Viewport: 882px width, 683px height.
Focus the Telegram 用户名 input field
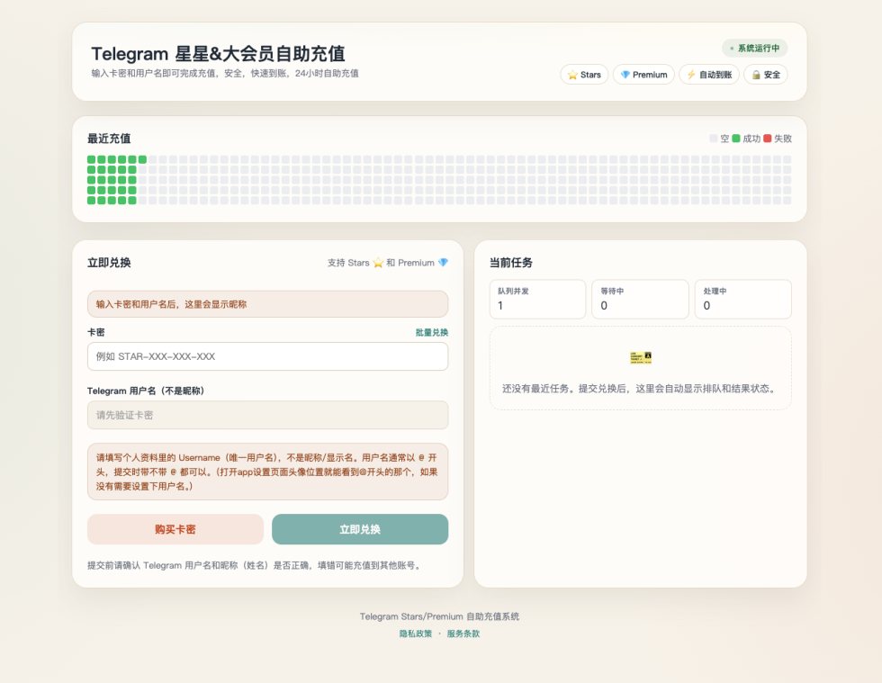[268, 415]
